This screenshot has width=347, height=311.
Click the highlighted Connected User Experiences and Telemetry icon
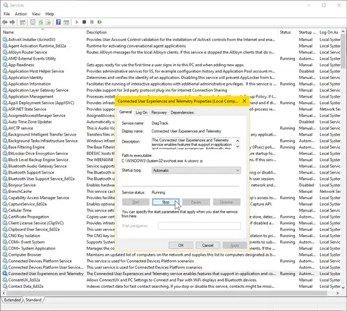coord(5,274)
